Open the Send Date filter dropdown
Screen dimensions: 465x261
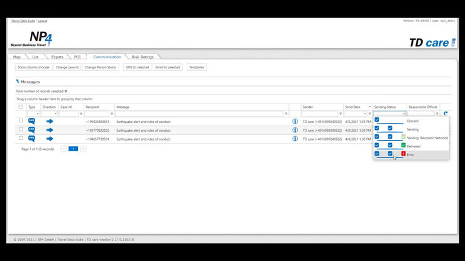point(364,114)
